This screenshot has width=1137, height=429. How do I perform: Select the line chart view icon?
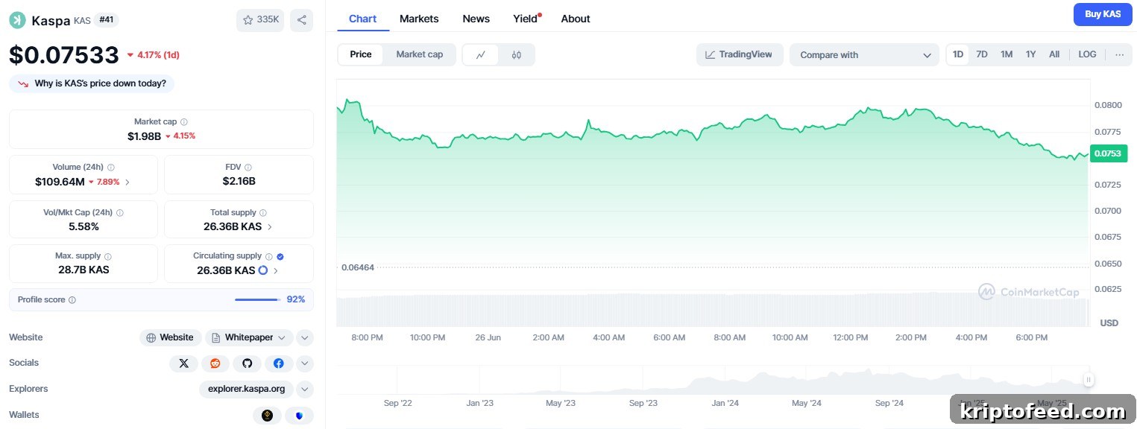tap(481, 54)
